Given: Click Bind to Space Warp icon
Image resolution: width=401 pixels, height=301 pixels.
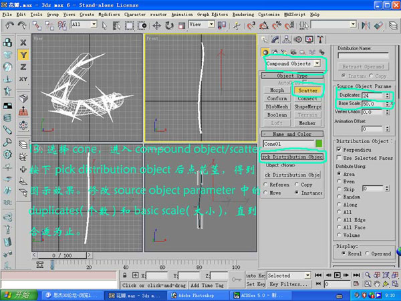Looking at the screenshot, I should coord(62,25).
